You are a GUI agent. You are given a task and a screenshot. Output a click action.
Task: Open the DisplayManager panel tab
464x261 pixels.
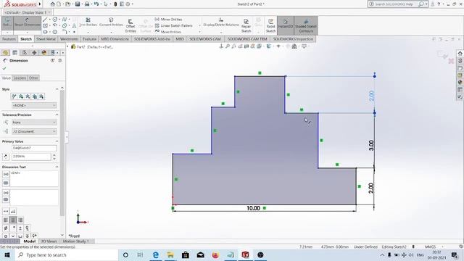(44, 53)
